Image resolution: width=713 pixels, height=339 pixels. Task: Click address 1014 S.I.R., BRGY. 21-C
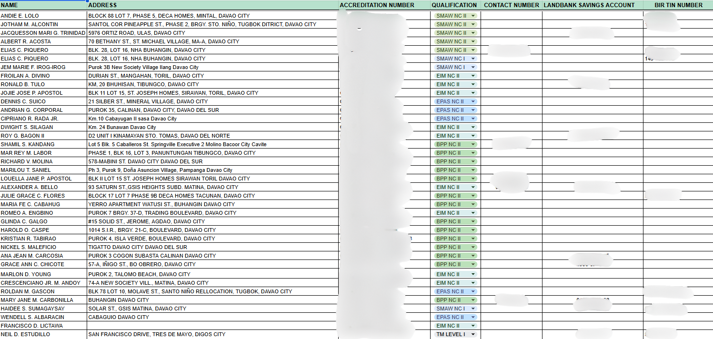[212, 230]
